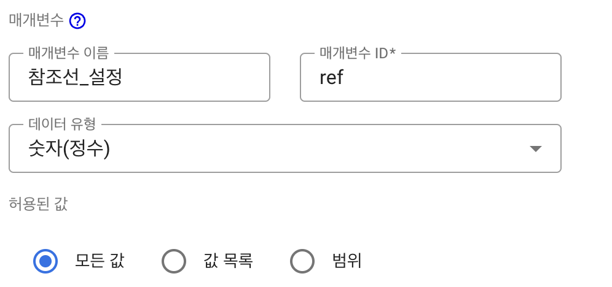Select the 모든 값 radio button
612x287 pixels.
[x=45, y=261]
